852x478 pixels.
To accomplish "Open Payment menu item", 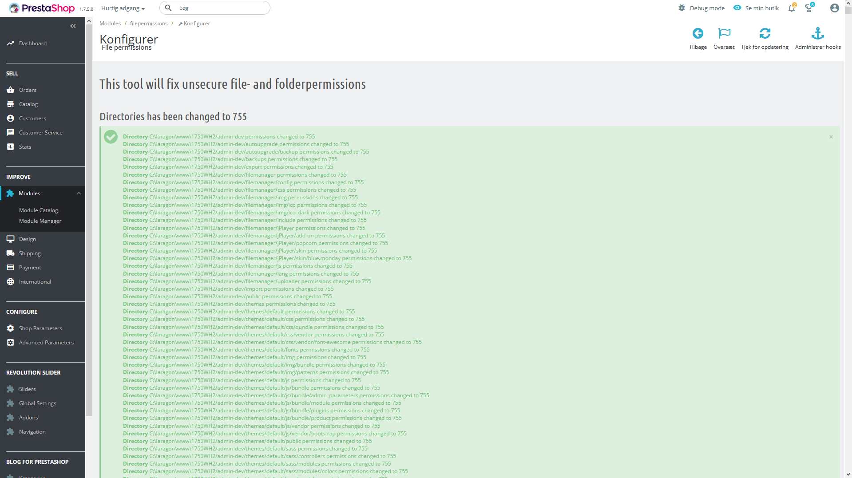I will point(30,268).
